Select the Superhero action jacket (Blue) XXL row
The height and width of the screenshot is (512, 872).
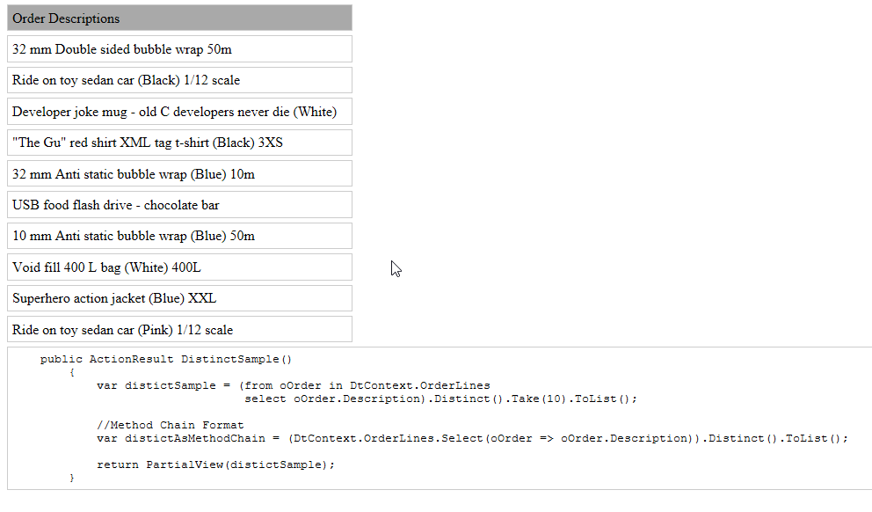point(179,298)
